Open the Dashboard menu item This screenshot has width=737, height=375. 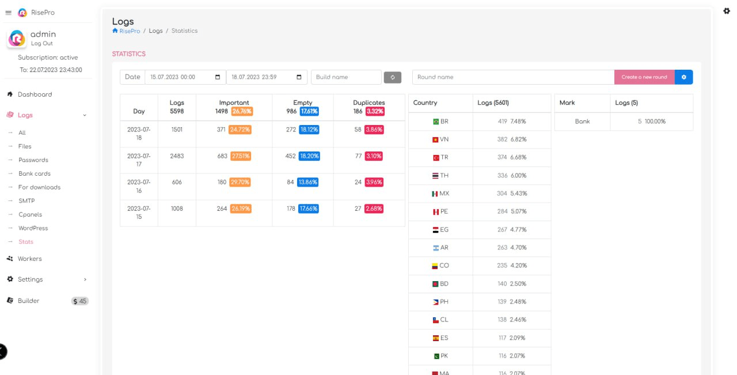click(x=35, y=94)
